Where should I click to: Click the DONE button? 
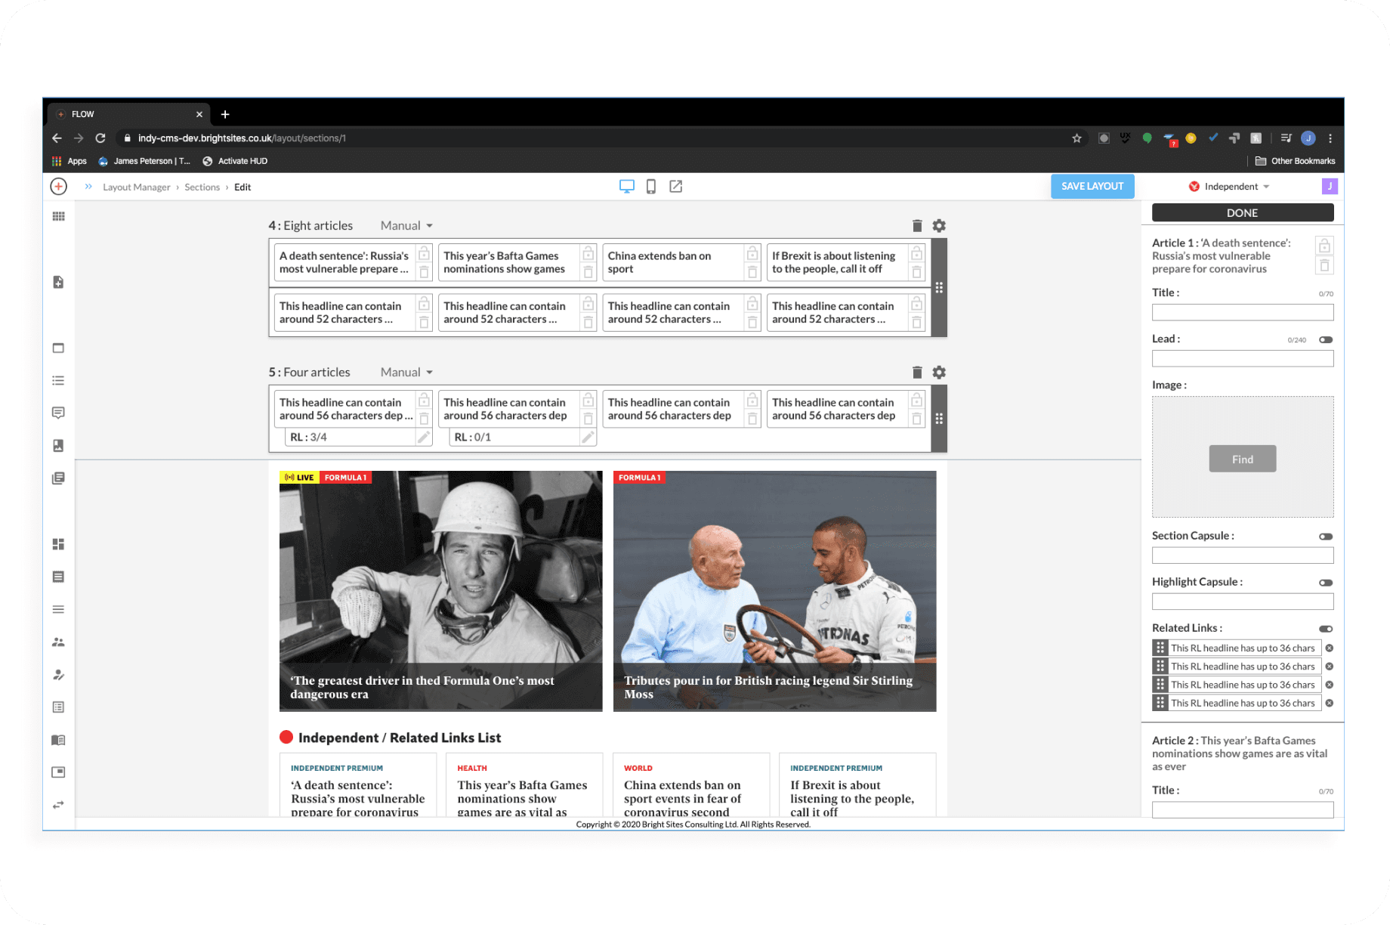(x=1243, y=213)
